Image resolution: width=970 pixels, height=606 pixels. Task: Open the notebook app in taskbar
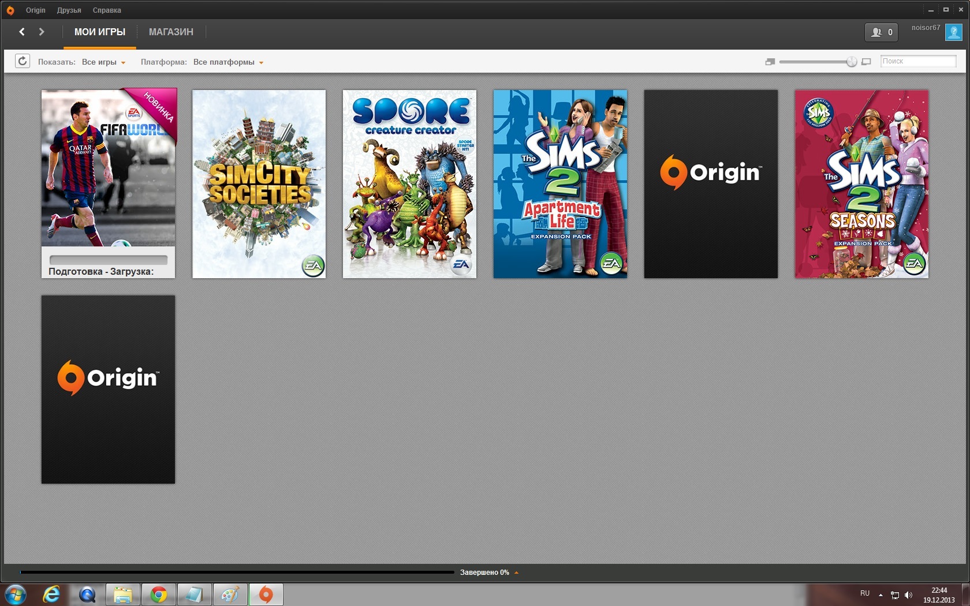coord(195,594)
